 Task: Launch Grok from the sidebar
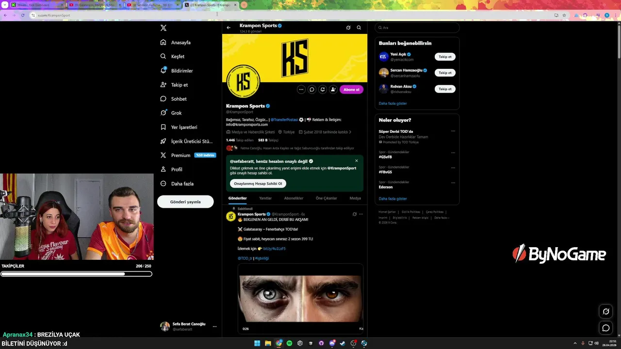click(x=171, y=113)
